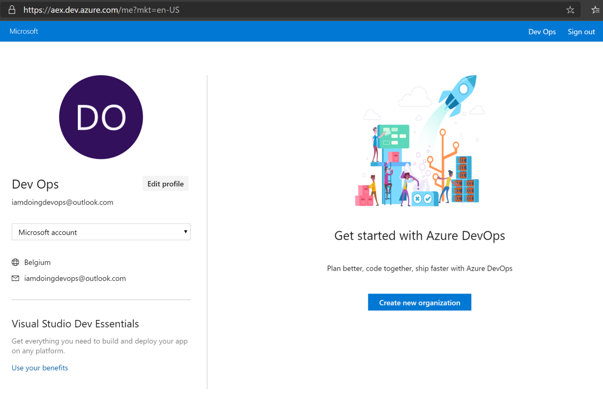Screen dimensions: 603x393
Task: Click the Edit profile button
Action: tap(165, 184)
